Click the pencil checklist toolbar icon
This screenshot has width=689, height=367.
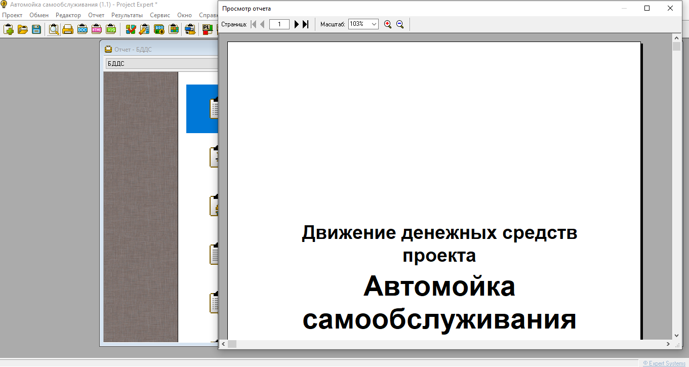point(145,29)
